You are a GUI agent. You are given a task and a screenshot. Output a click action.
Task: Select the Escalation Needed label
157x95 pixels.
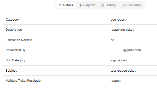[x=19, y=40]
